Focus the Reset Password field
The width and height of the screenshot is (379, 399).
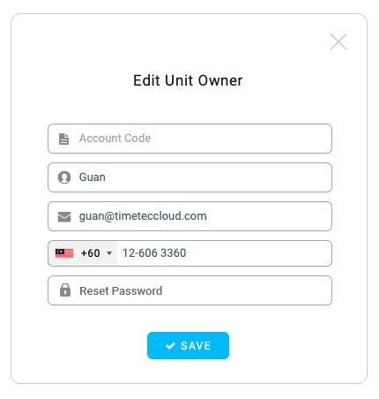(x=189, y=290)
